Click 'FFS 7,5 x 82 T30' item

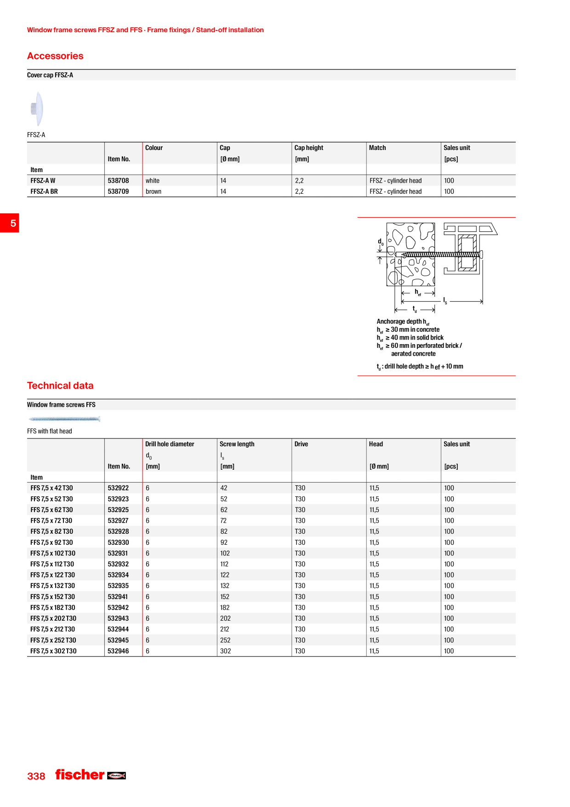click(x=51, y=531)
